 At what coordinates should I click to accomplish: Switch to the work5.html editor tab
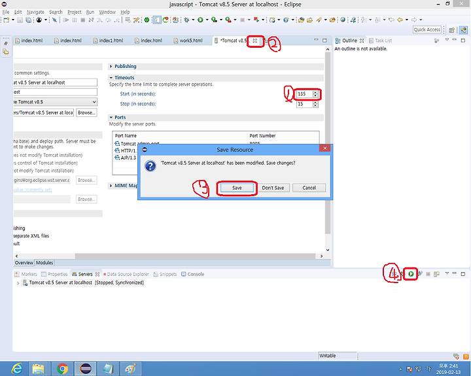click(188, 41)
